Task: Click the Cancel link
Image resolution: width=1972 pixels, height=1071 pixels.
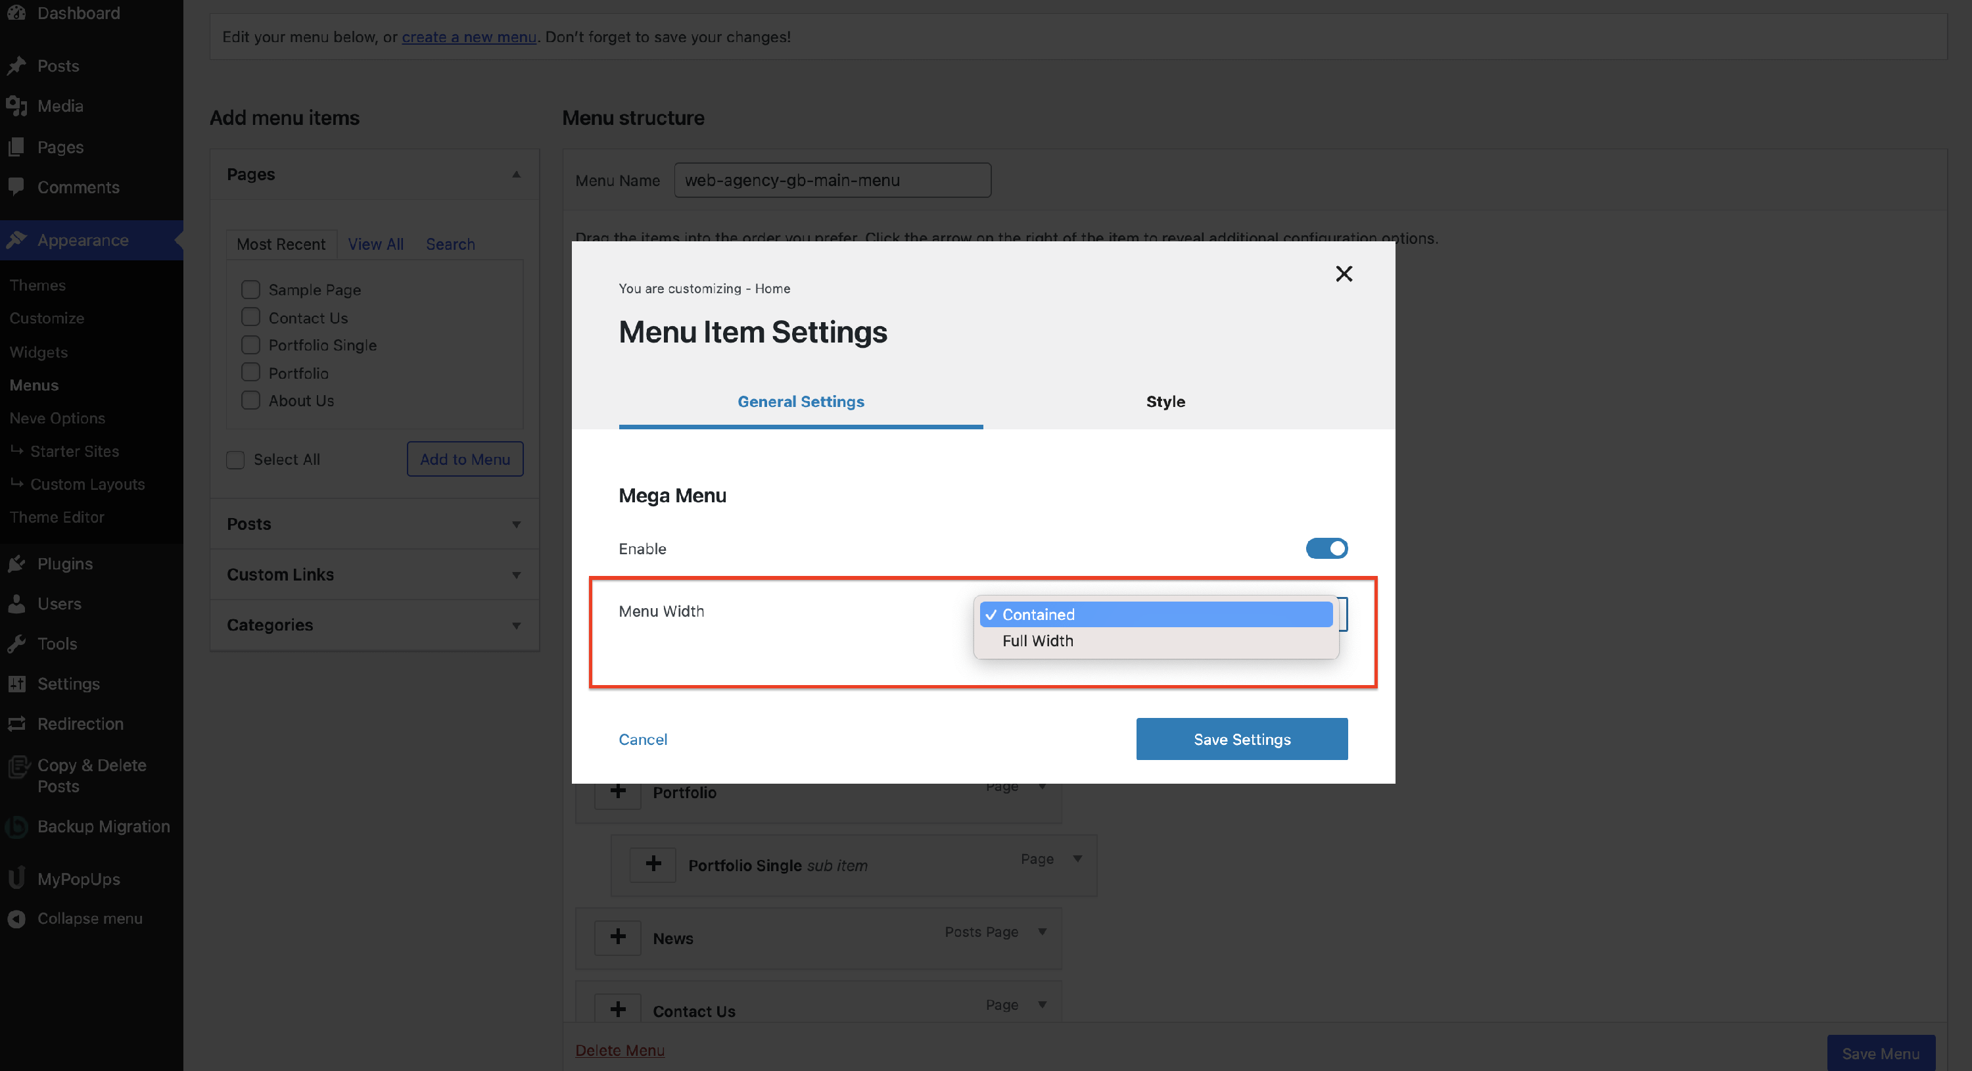Action: [x=642, y=739]
